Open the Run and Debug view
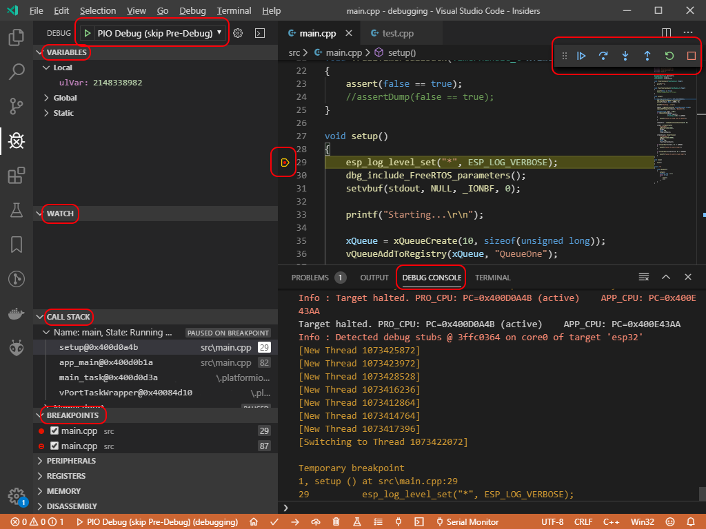706x529 pixels. tap(17, 142)
